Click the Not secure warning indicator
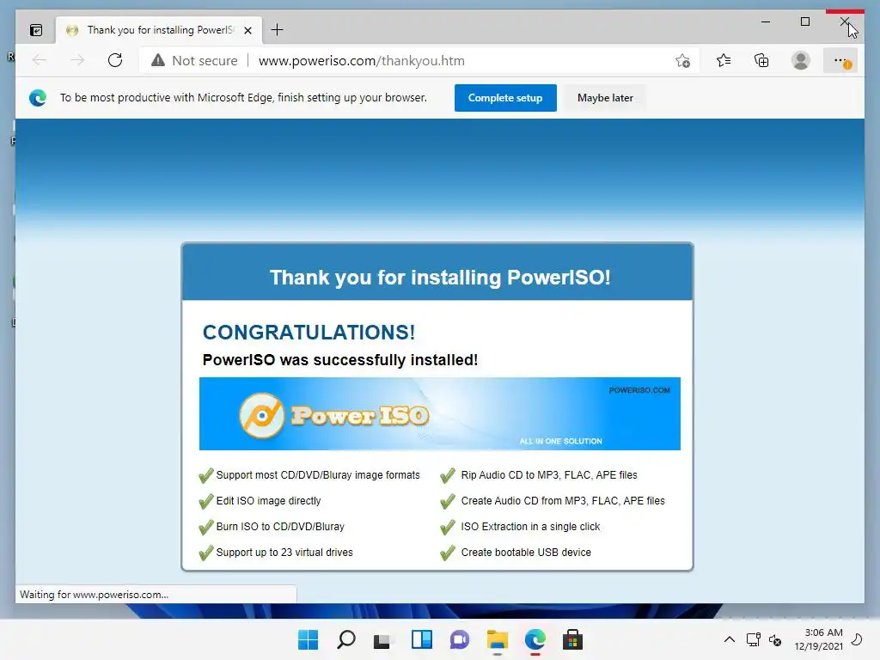The height and width of the screenshot is (660, 880). (x=195, y=61)
